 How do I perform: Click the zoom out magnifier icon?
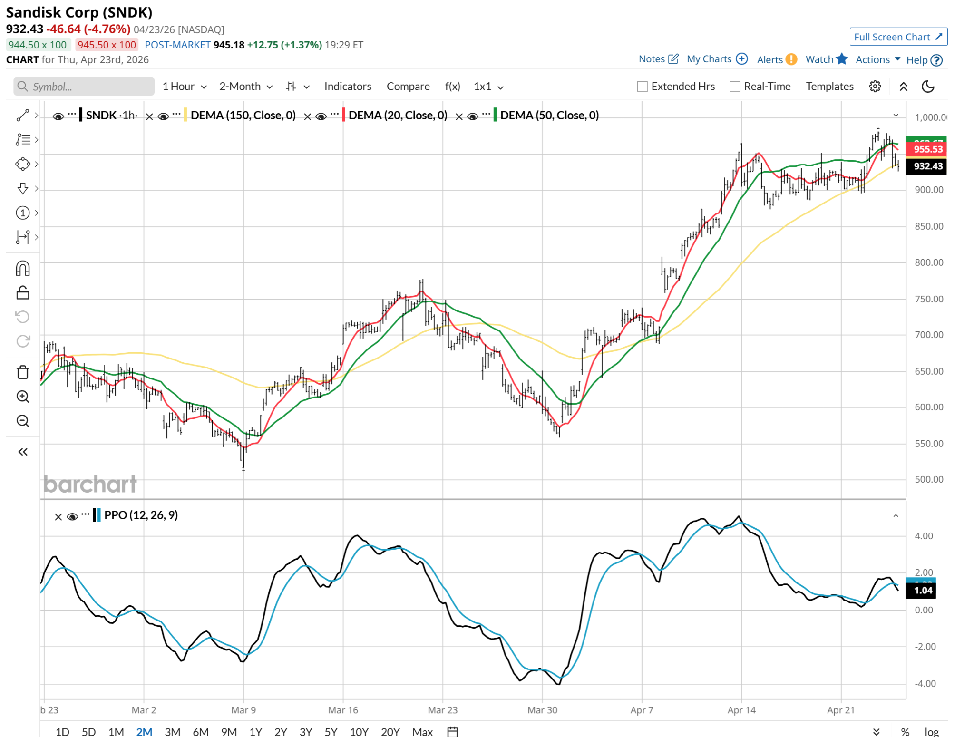point(23,421)
